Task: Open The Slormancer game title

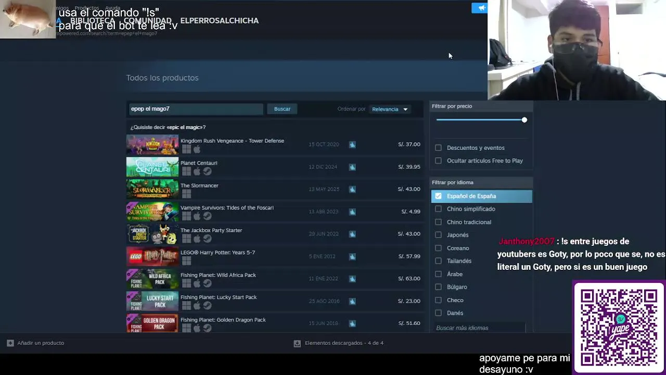Action: (x=199, y=185)
